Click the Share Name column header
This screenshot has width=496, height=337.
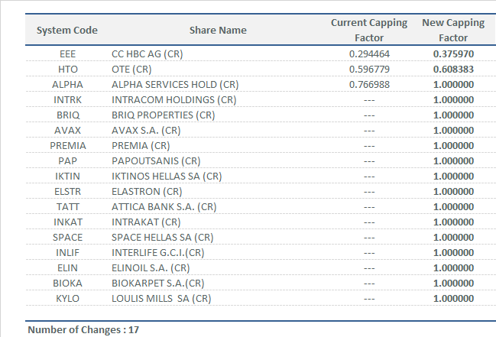pyautogui.click(x=218, y=31)
